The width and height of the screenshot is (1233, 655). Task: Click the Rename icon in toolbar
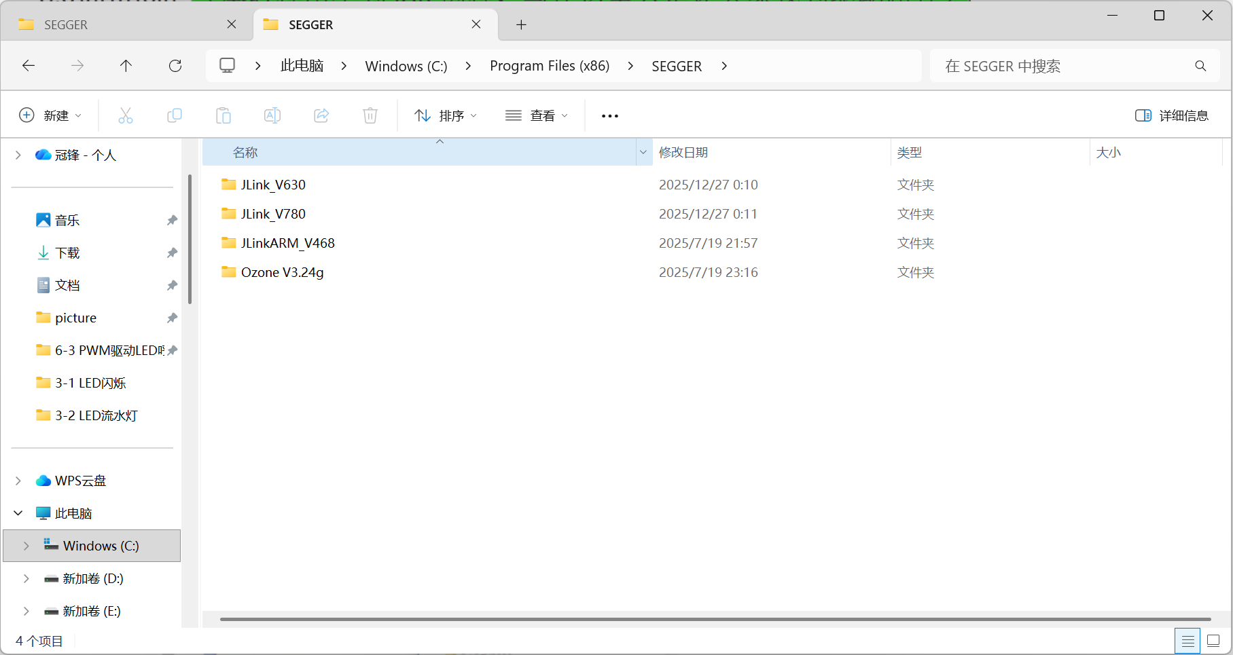click(x=272, y=115)
